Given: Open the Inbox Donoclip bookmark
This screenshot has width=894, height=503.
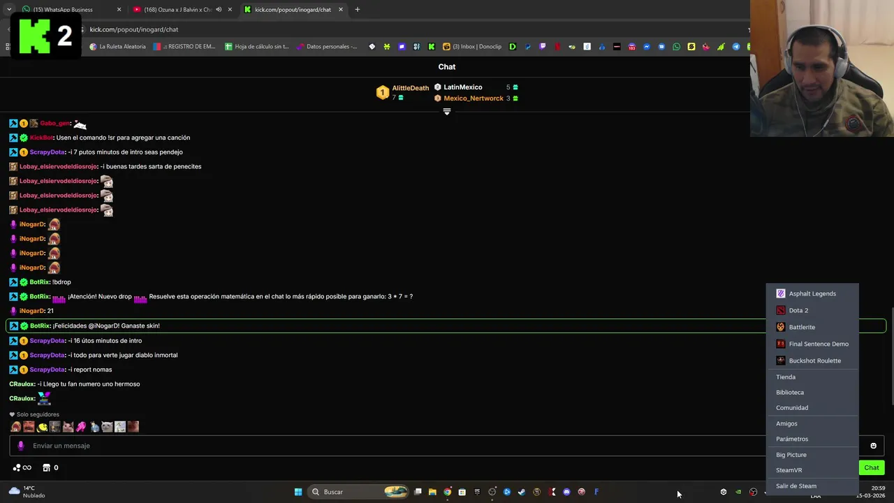Looking at the screenshot, I should point(472,47).
